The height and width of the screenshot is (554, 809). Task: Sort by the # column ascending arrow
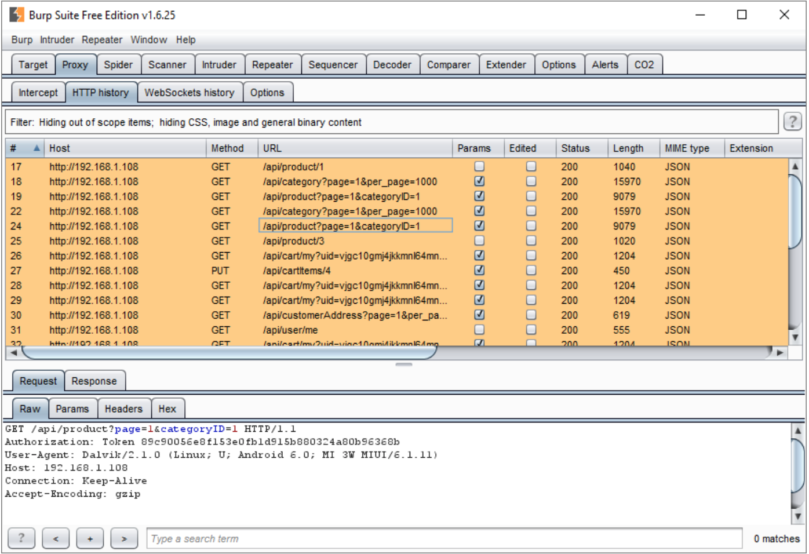tap(37, 148)
